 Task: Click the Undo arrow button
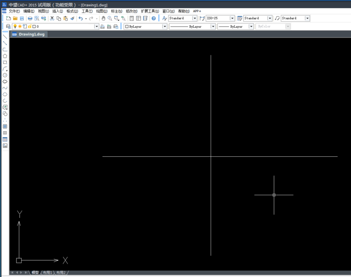tap(80, 18)
